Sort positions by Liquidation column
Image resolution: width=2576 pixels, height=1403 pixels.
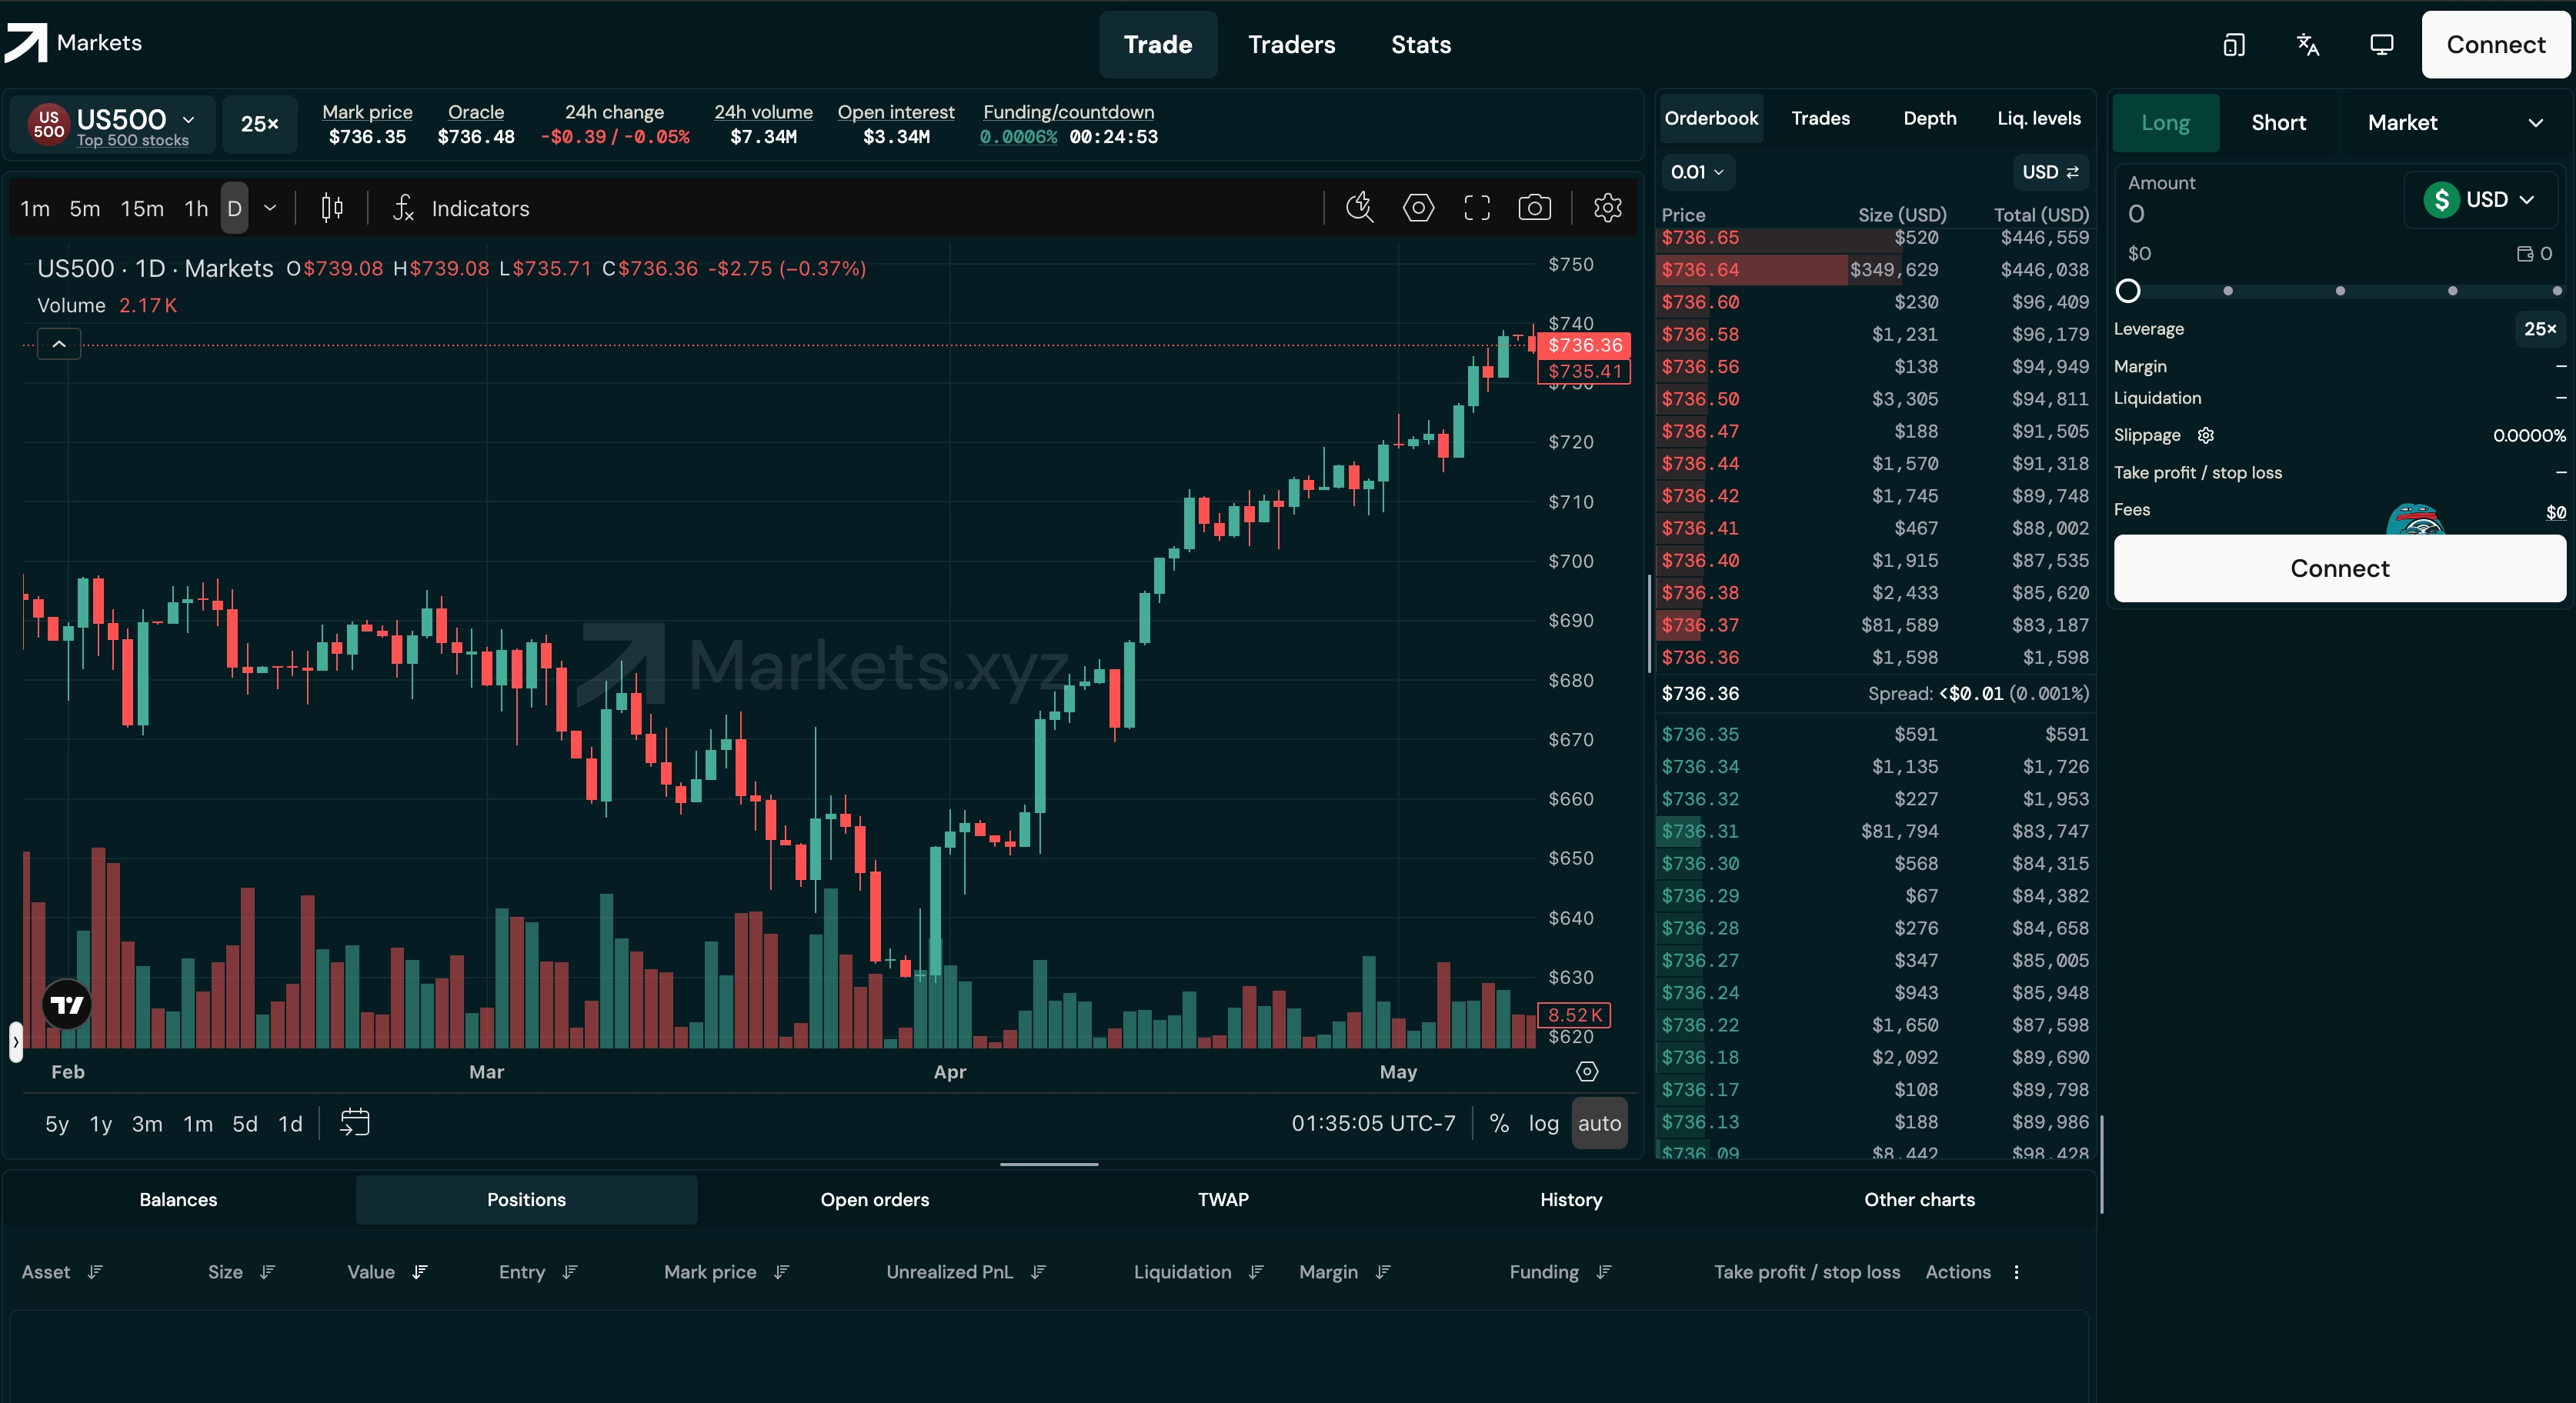[x=1257, y=1272]
